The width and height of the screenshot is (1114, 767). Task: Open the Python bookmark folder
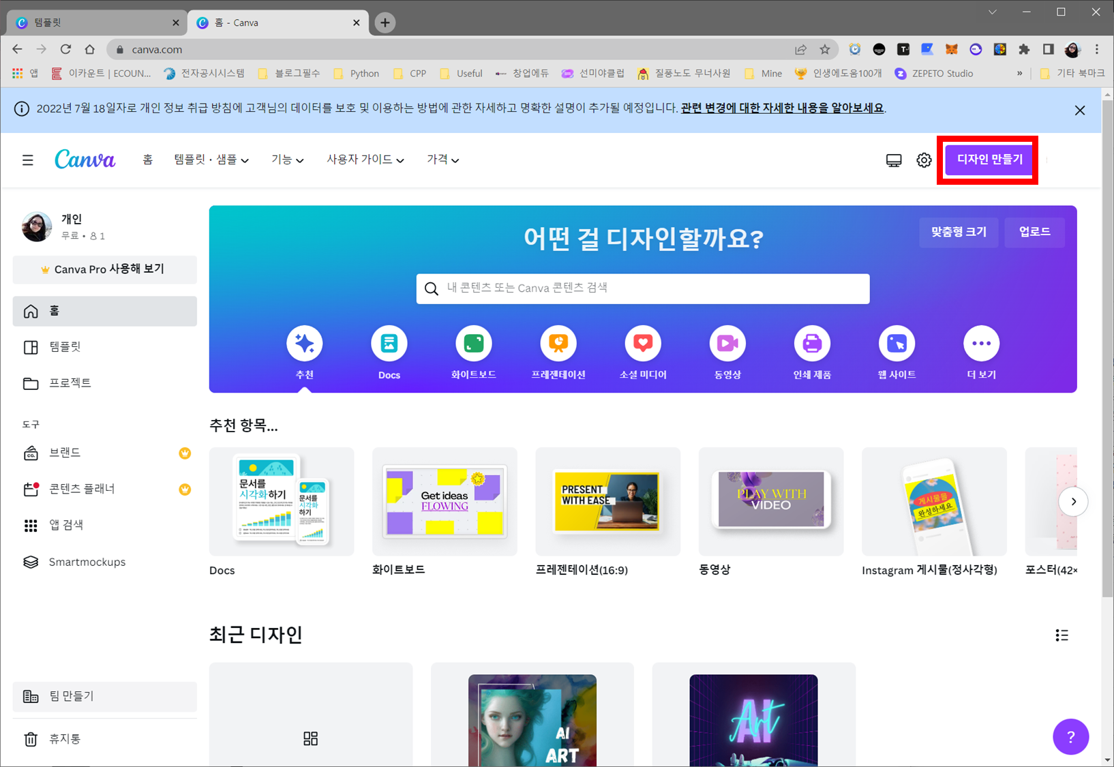pos(356,74)
